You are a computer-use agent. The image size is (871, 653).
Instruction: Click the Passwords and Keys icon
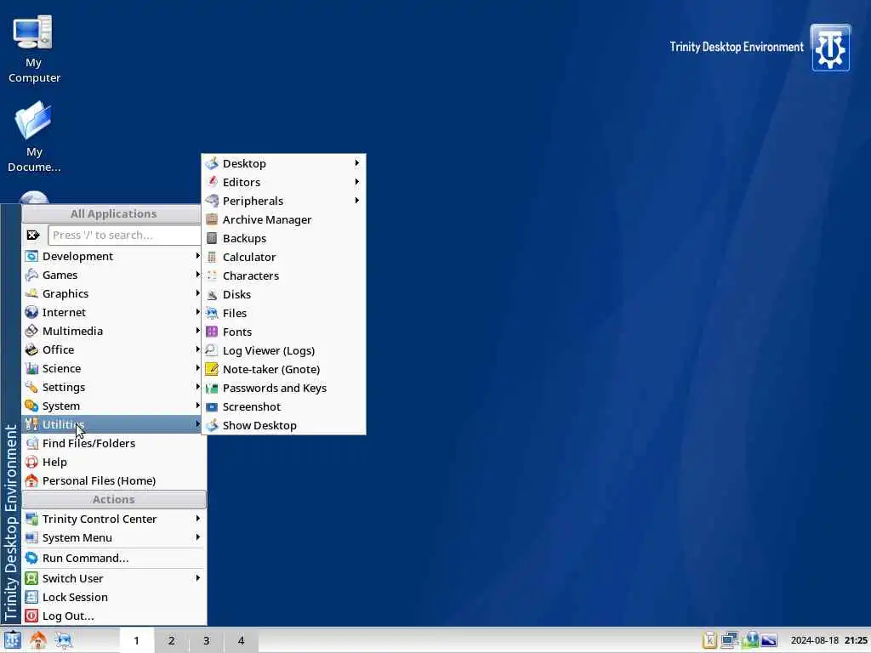coord(212,388)
